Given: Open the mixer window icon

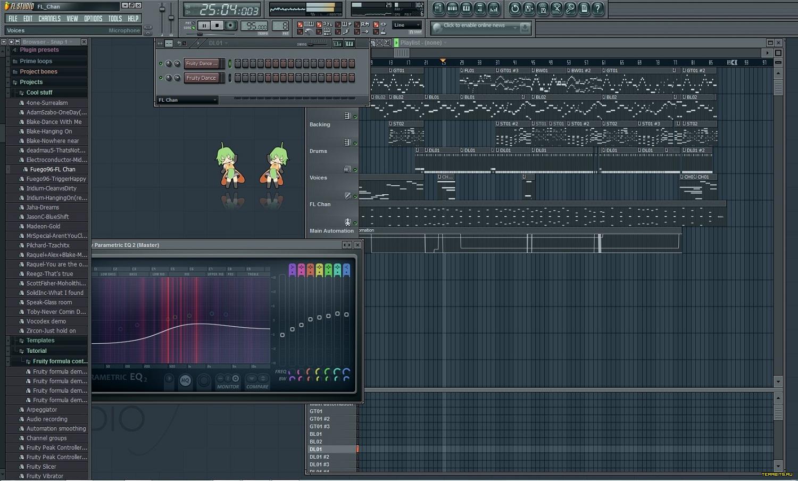Looking at the screenshot, I should pos(494,9).
